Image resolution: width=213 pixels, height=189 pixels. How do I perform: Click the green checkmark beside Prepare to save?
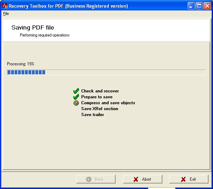pos(76,97)
